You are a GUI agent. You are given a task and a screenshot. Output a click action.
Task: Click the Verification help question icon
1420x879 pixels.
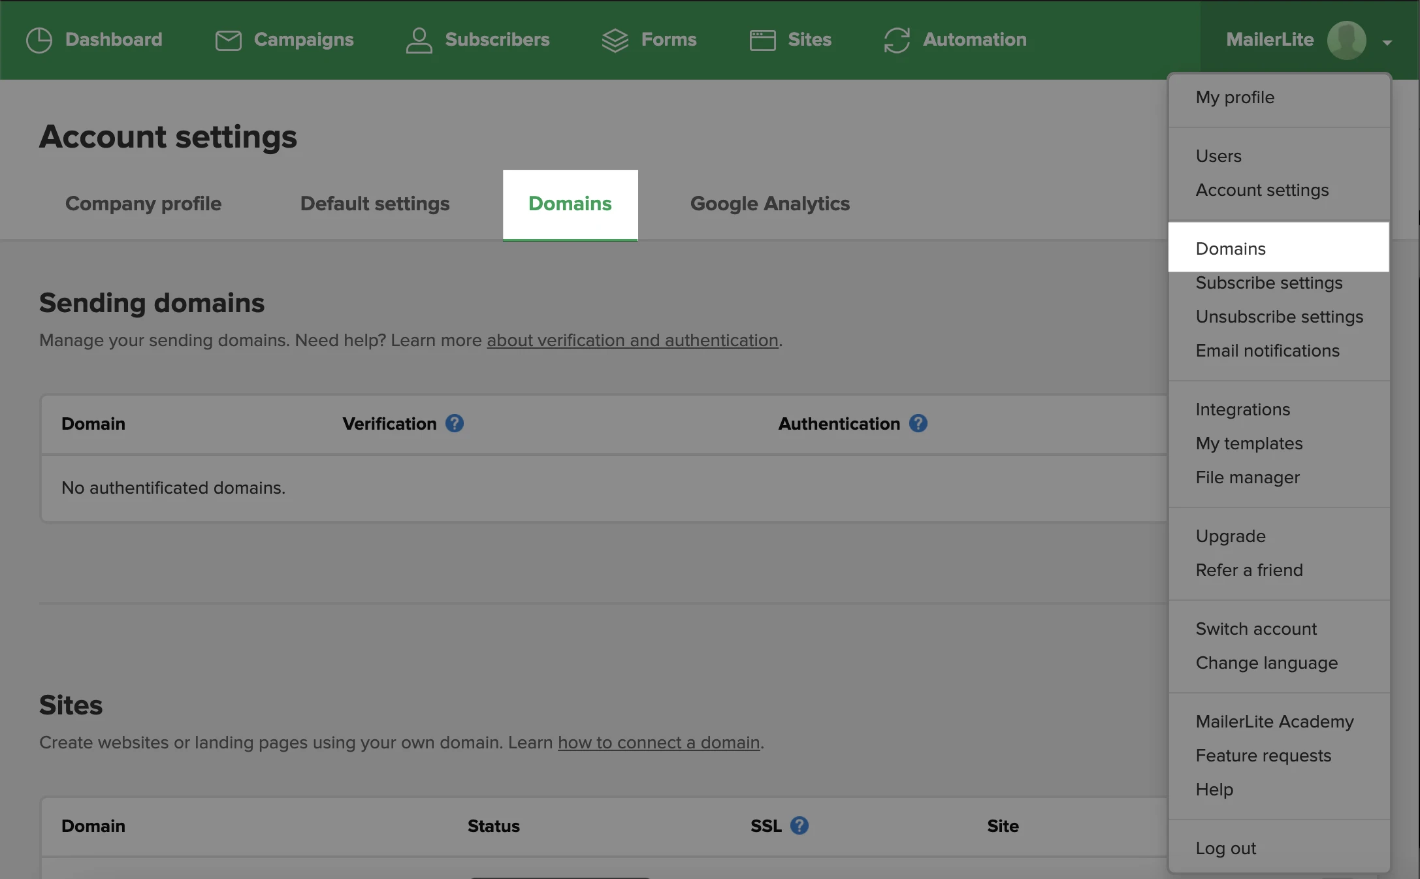(455, 423)
